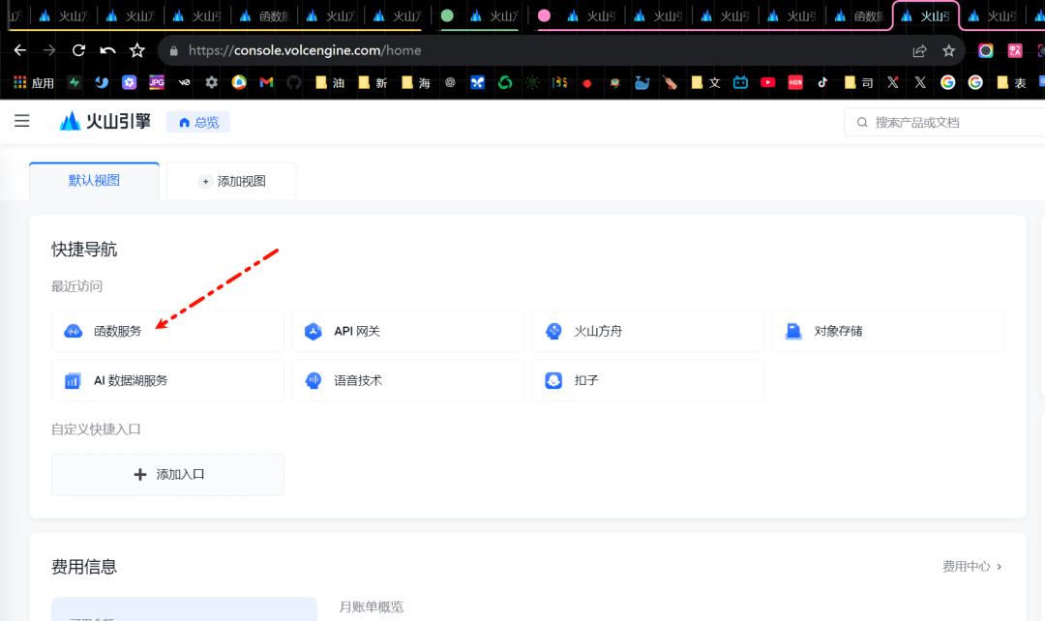Open the 费用中心 link
Screen dimensions: 1045x621
pyautogui.click(x=971, y=567)
